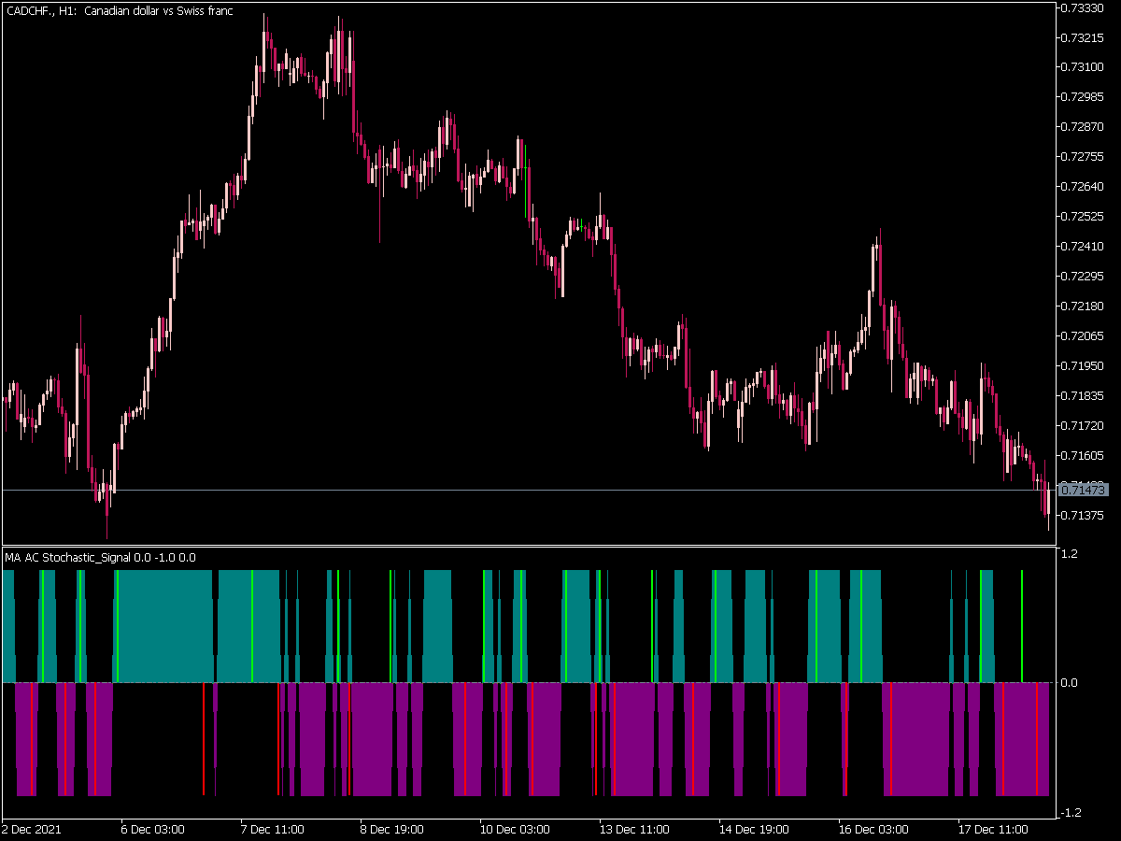Click the dotted zero line in indicator window

click(527, 683)
